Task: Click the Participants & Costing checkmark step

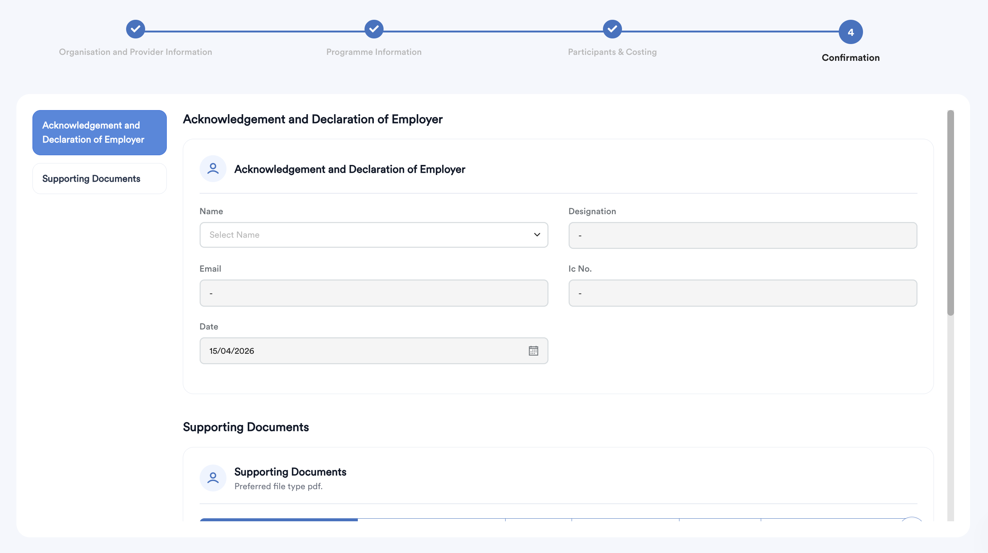Action: tap(612, 29)
